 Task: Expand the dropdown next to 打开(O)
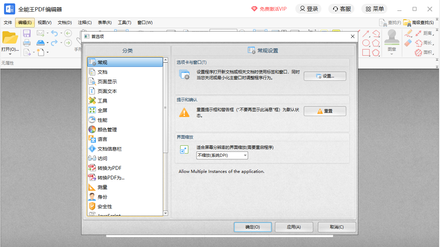click(x=10, y=54)
